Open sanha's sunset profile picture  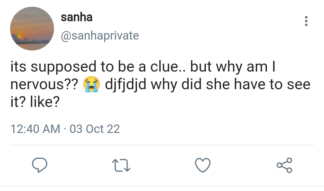click(32, 29)
